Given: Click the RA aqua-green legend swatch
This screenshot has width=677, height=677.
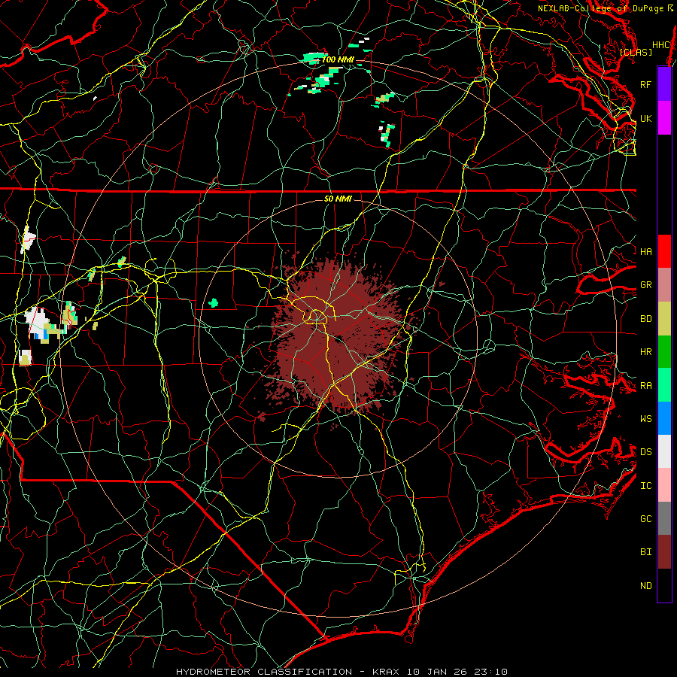Looking at the screenshot, I should (x=664, y=385).
